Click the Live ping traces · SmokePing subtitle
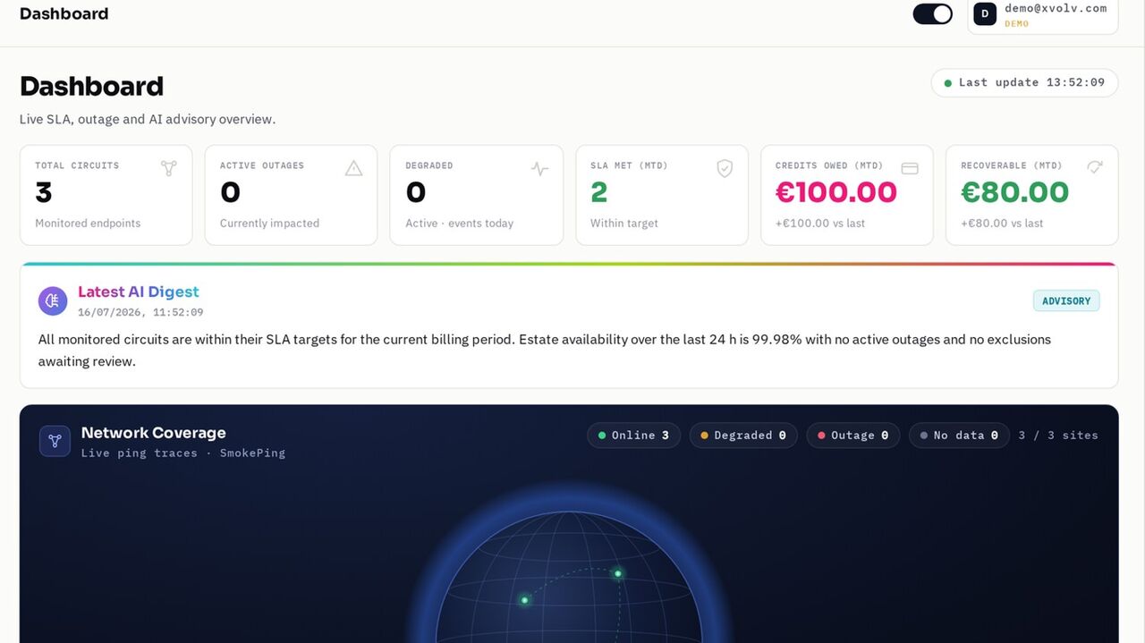Image resolution: width=1145 pixels, height=643 pixels. [183, 453]
